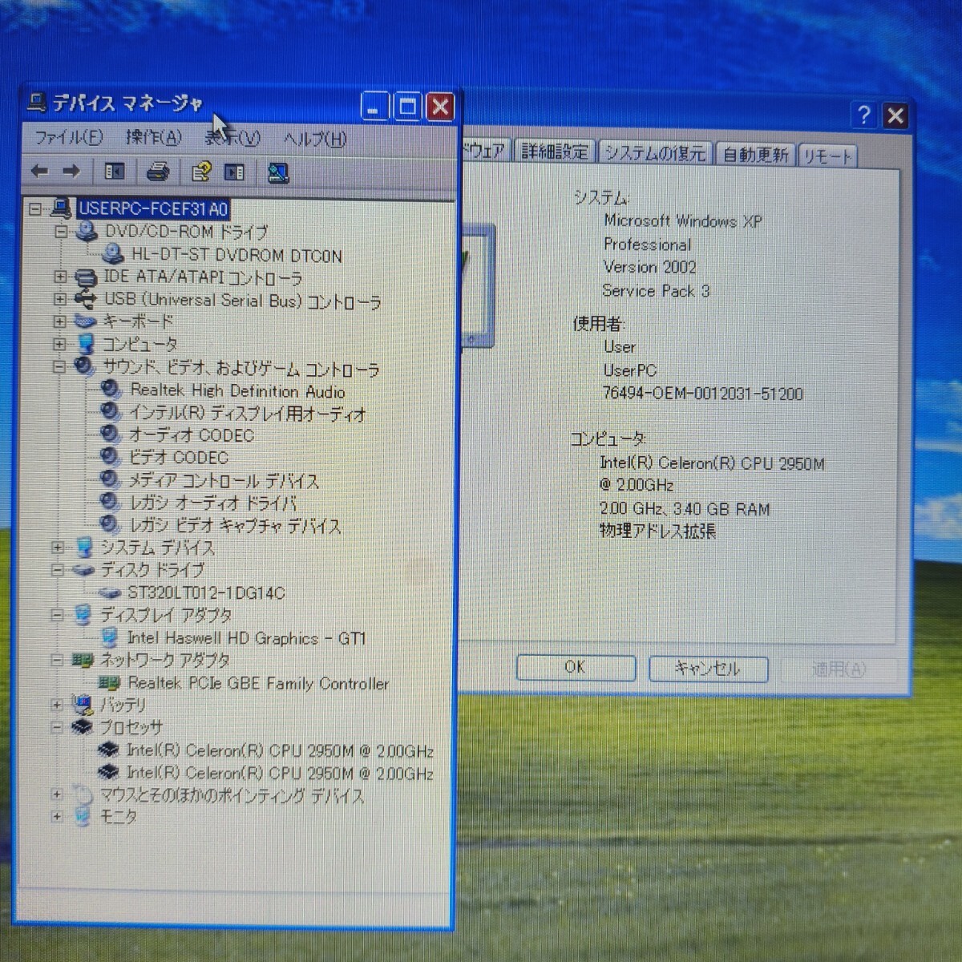Expand the USB (Universal Serial Bus) コントローラ node
Image resolution: width=962 pixels, height=962 pixels.
(59, 299)
